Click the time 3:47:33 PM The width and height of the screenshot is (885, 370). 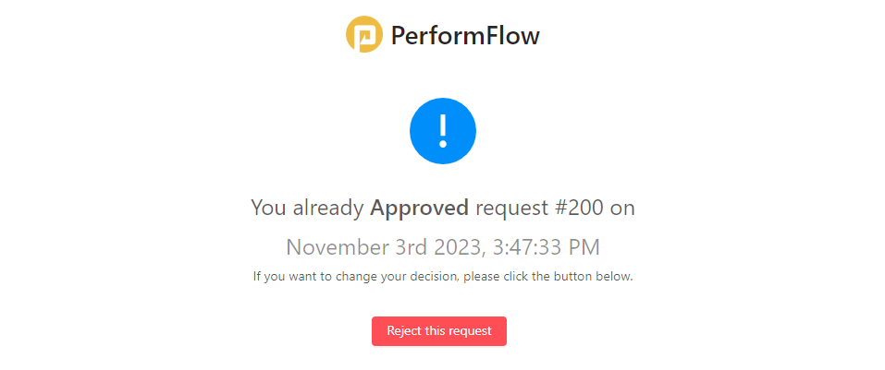[546, 247]
